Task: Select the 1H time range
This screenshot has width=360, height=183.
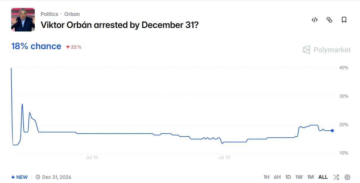Action: click(266, 177)
